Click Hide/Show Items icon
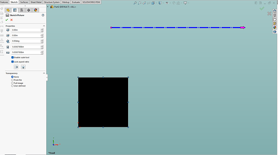The image size is (278, 155). click(x=167, y=3)
